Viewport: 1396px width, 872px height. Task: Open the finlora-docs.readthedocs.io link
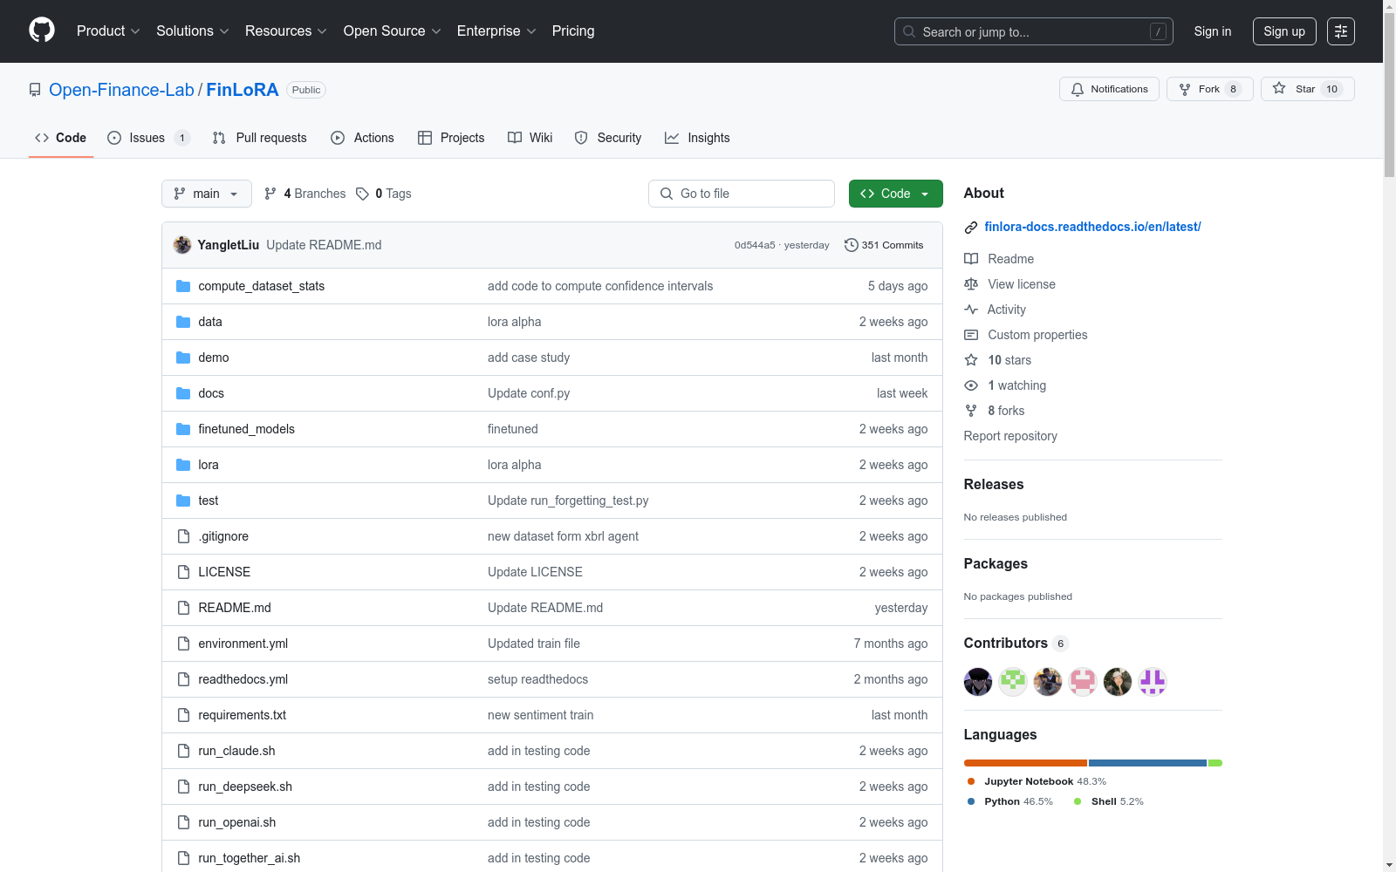pos(1092,227)
